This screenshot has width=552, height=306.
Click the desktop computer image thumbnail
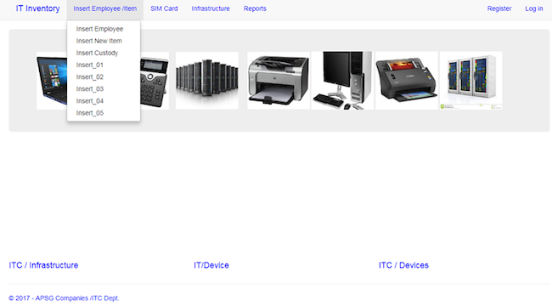342,81
